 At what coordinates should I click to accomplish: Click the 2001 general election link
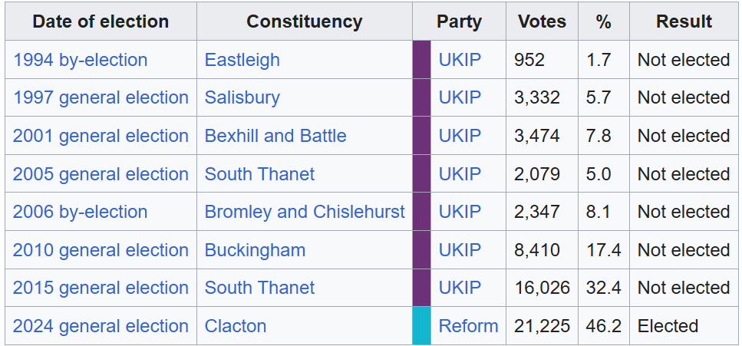(x=101, y=136)
